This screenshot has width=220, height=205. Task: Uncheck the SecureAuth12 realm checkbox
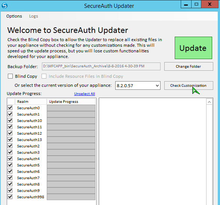10,133
